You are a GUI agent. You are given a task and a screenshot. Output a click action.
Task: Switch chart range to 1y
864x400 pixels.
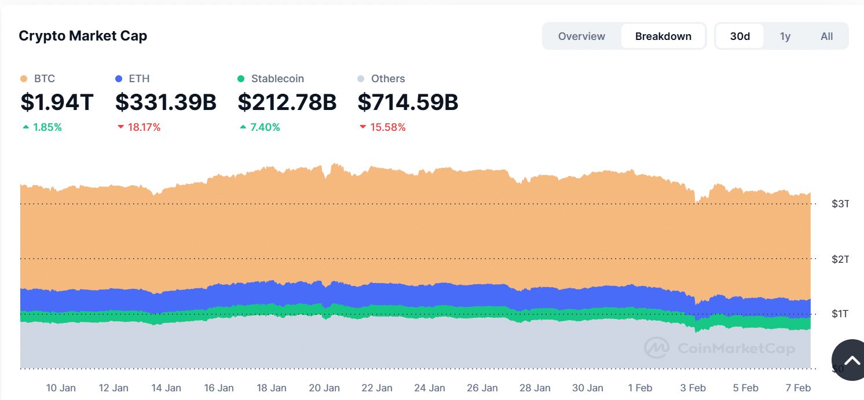[785, 36]
